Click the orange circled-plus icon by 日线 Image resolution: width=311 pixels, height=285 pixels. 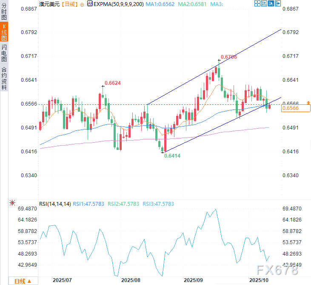(82, 5)
